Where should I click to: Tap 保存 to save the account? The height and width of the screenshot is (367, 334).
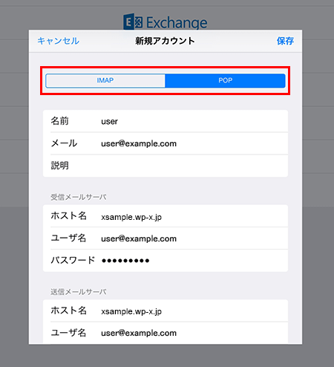285,41
